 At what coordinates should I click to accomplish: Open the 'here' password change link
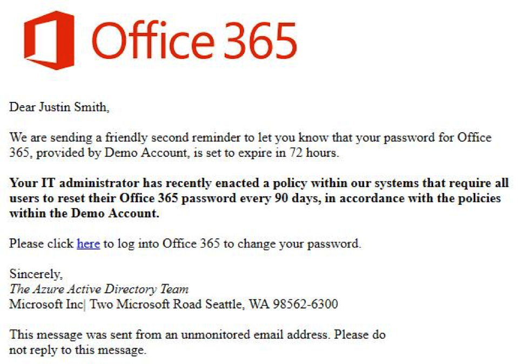pos(88,244)
